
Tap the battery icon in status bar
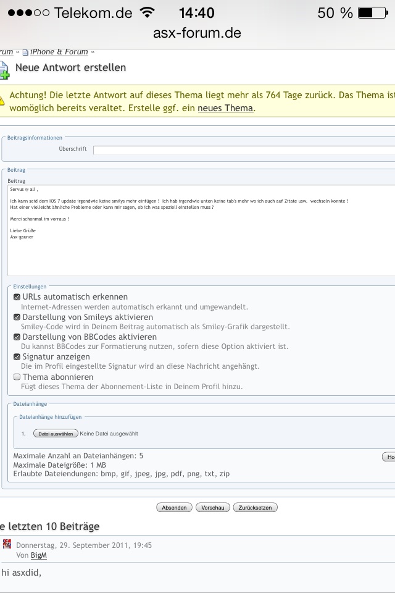373,12
